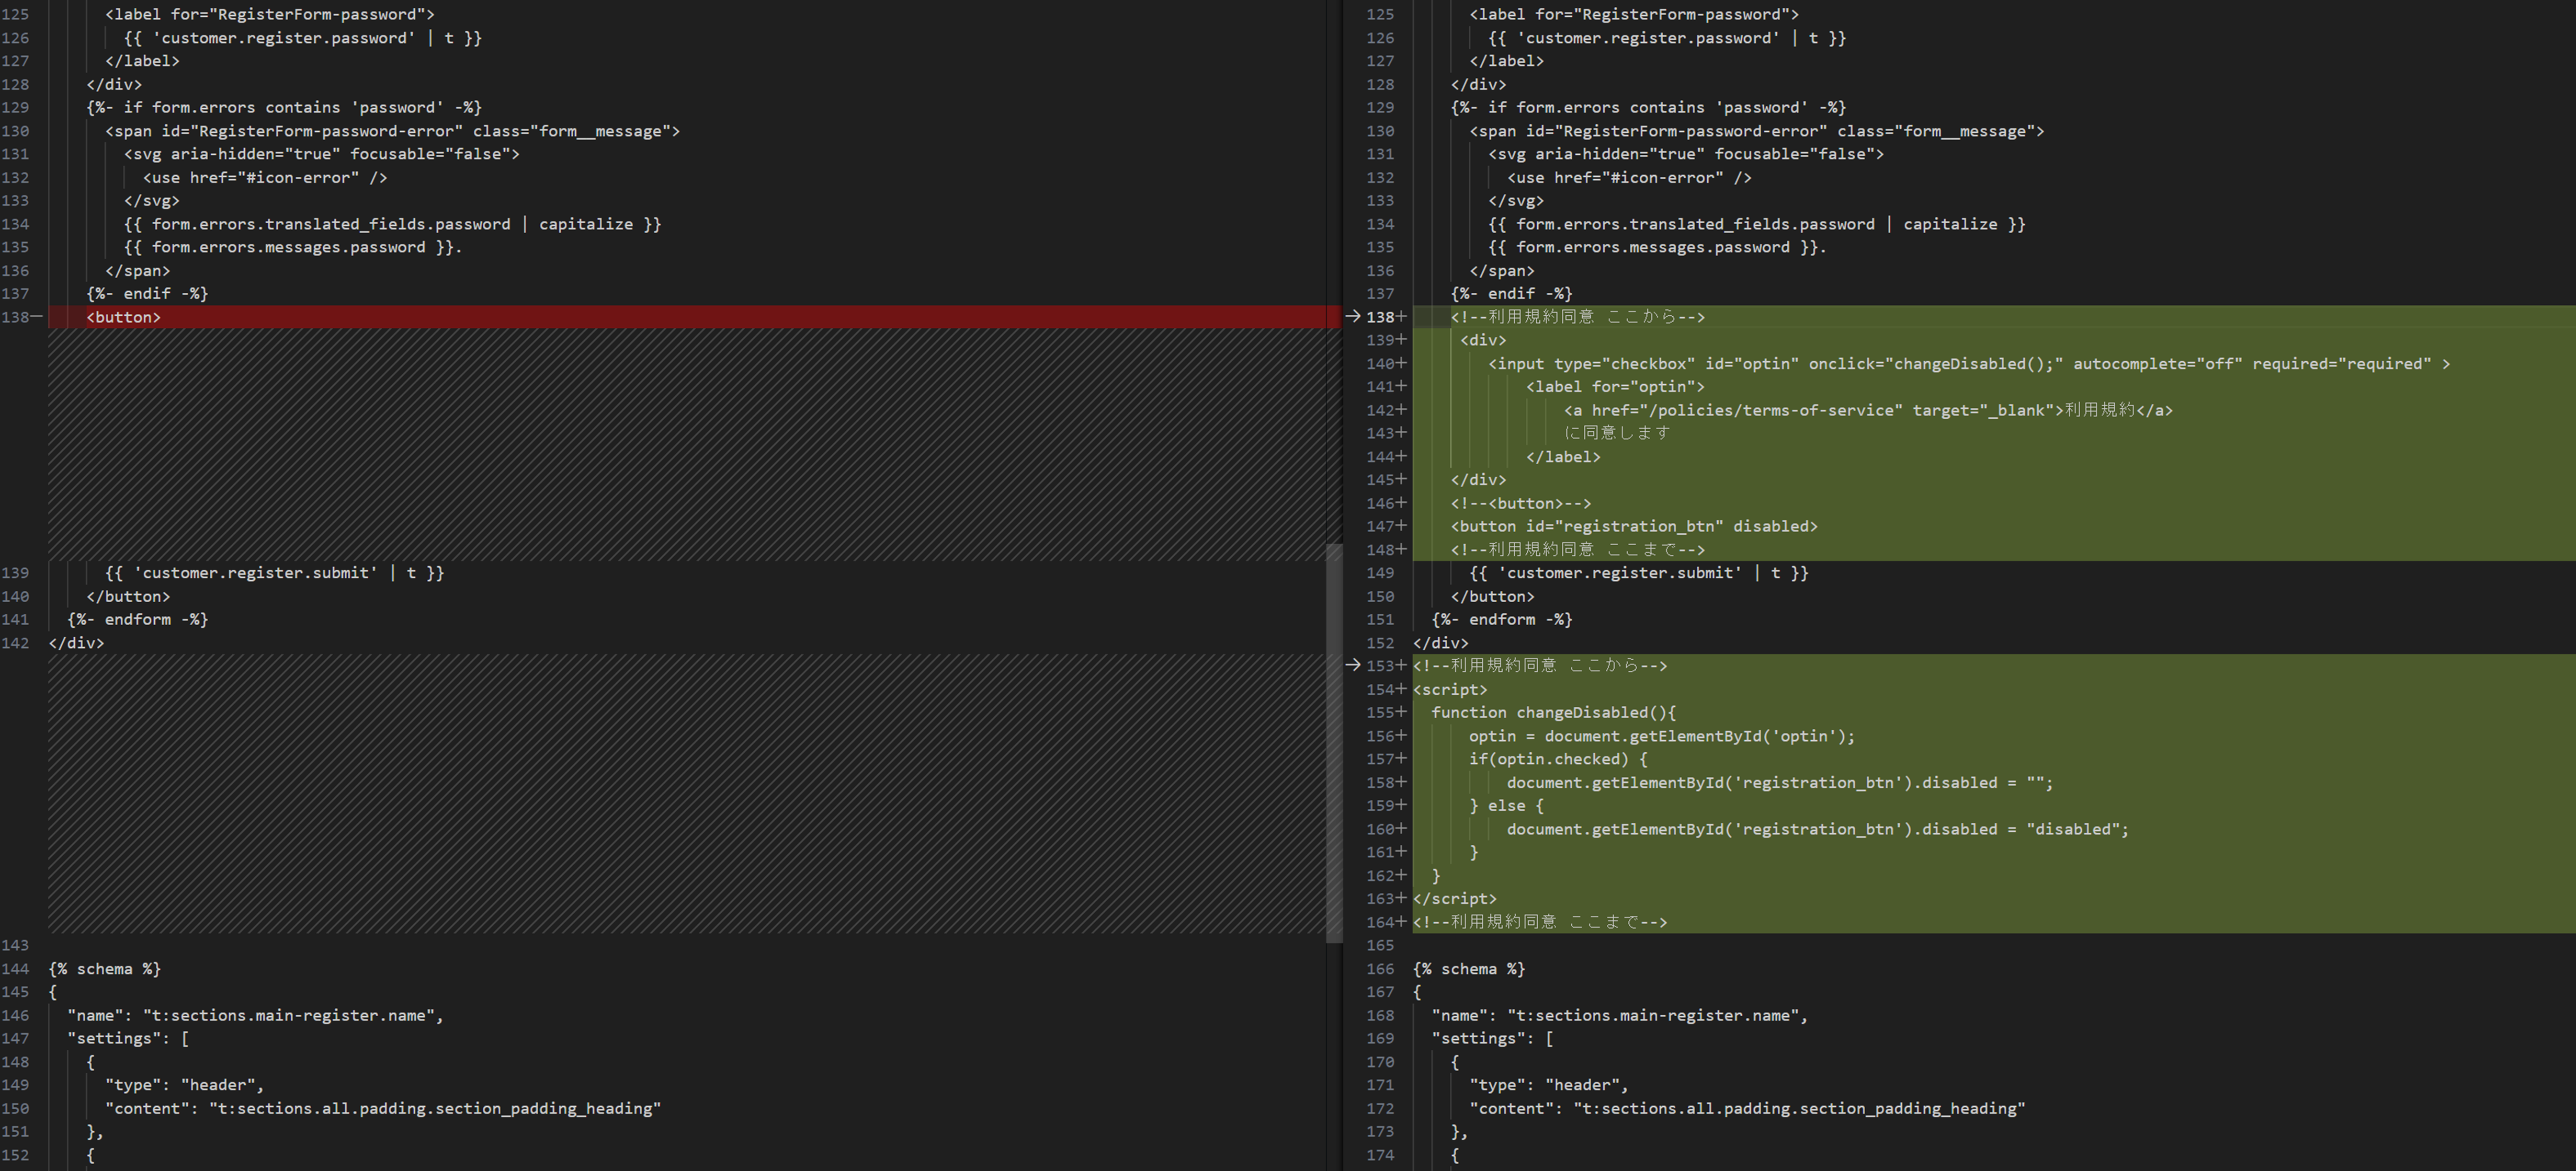Click the revert arrow beside right line 153
Screen dimensions: 2576x1171
click(1352, 664)
